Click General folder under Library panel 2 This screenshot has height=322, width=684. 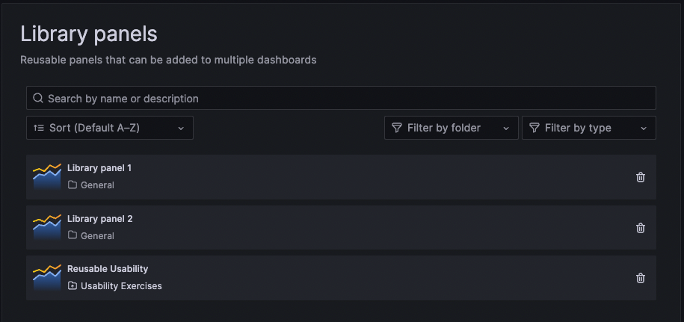pyautogui.click(x=96, y=236)
